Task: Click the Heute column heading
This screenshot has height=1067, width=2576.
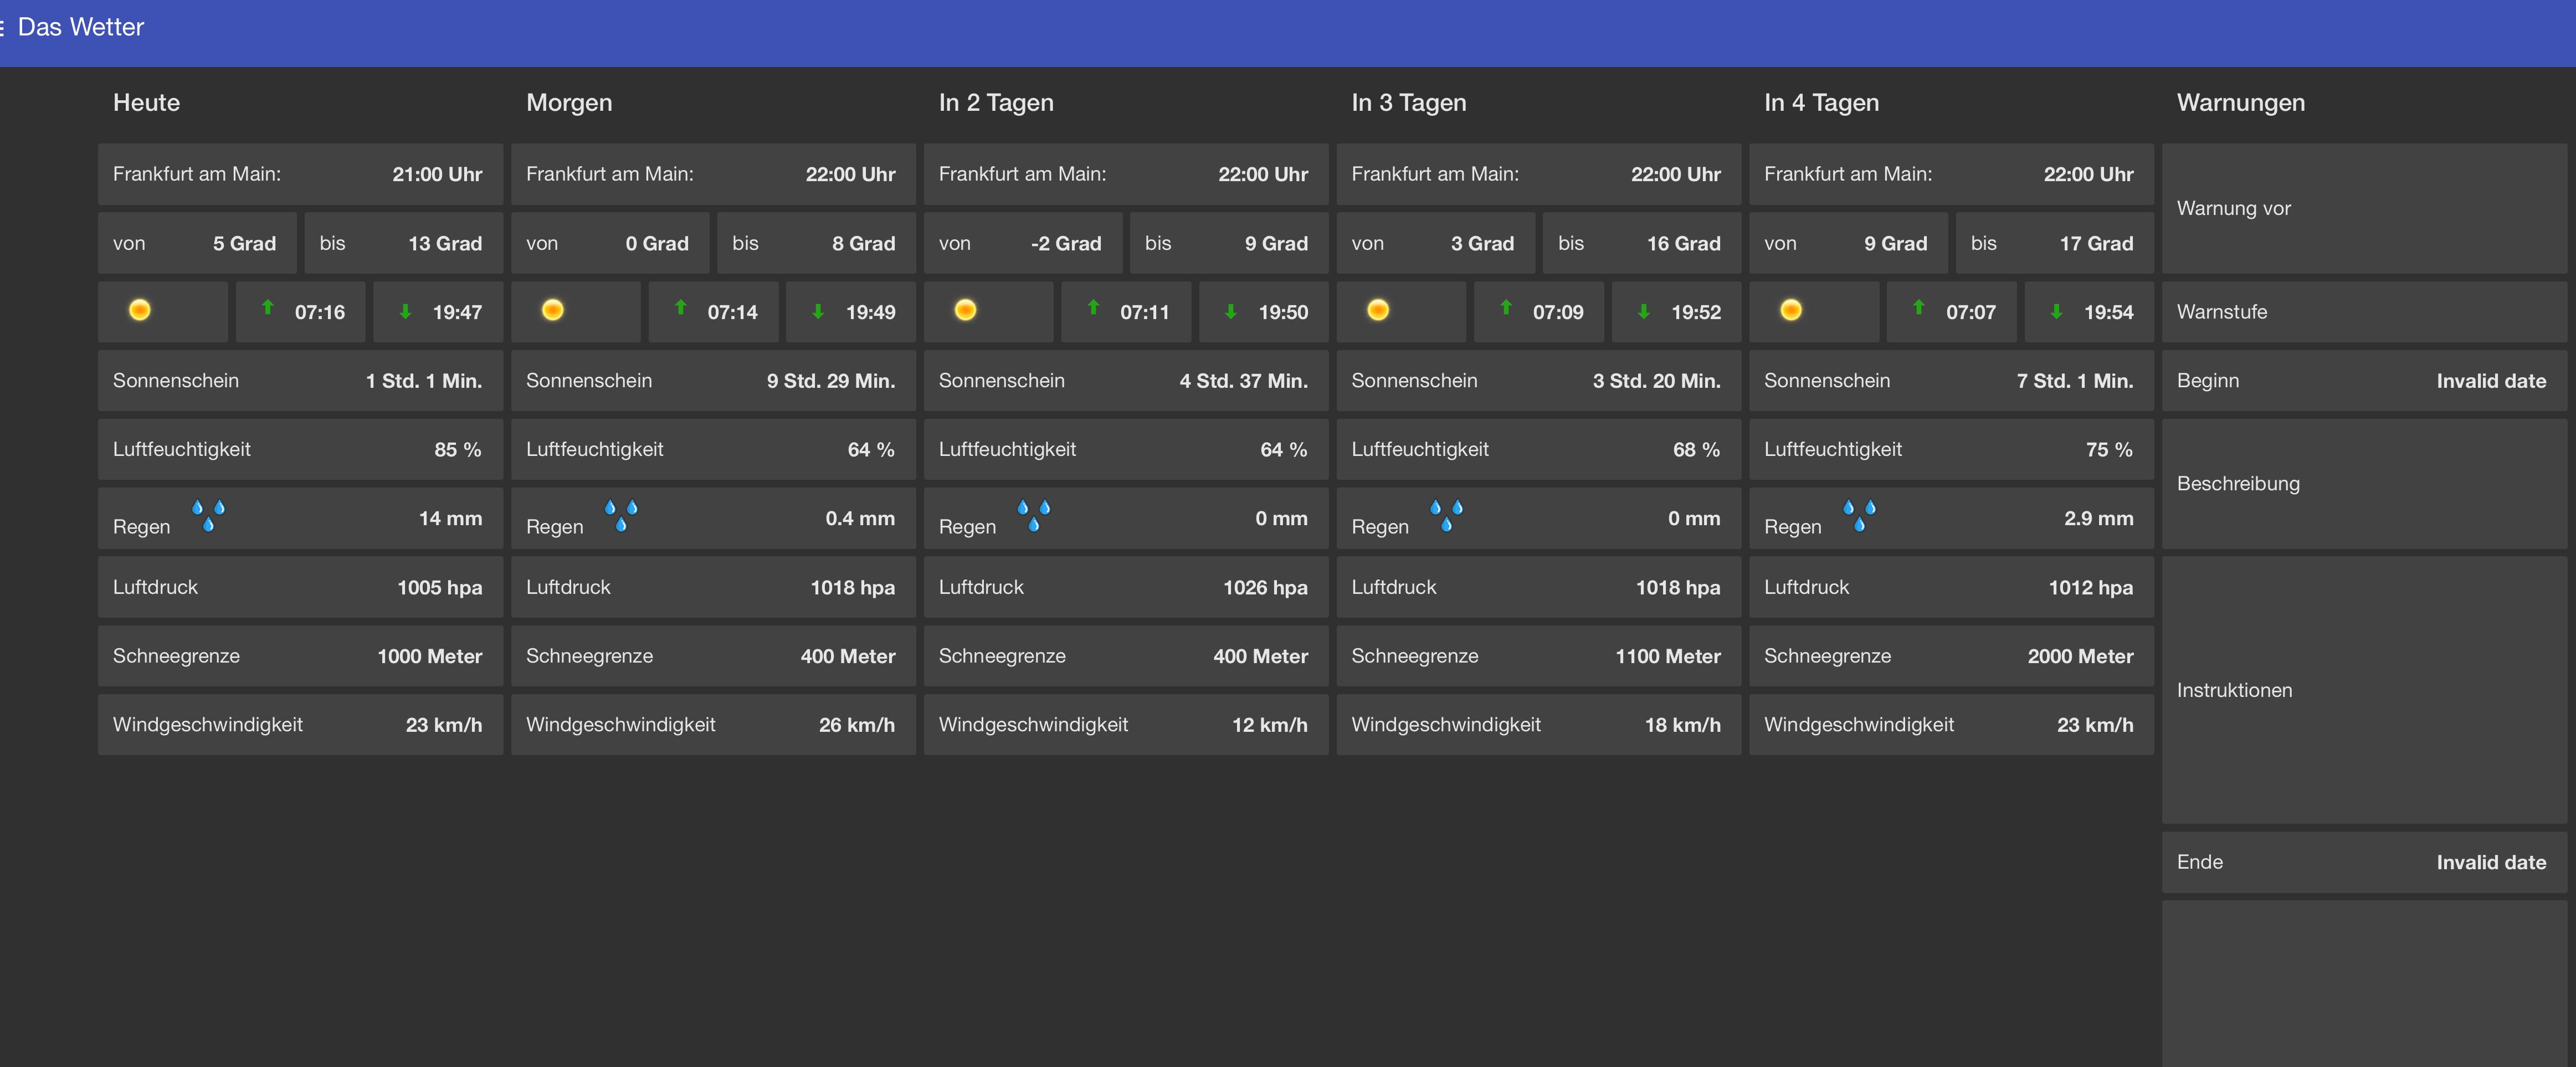Action: 146,102
